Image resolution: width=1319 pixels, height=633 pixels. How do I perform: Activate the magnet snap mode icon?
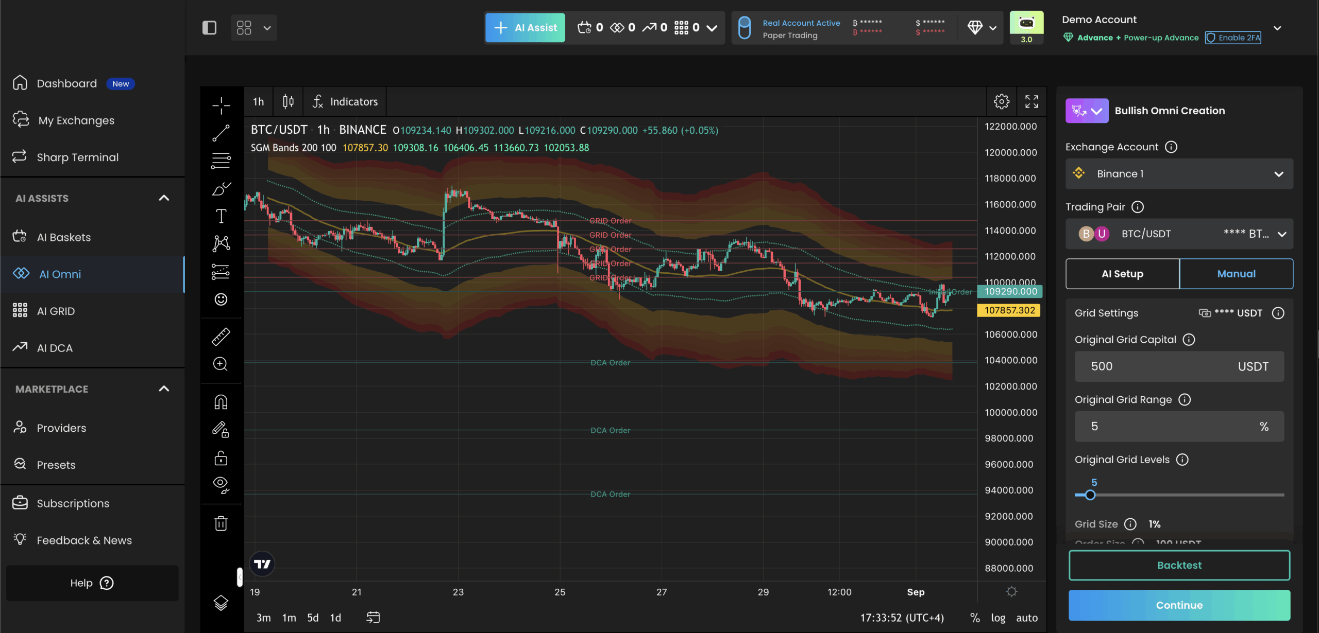[x=221, y=402]
